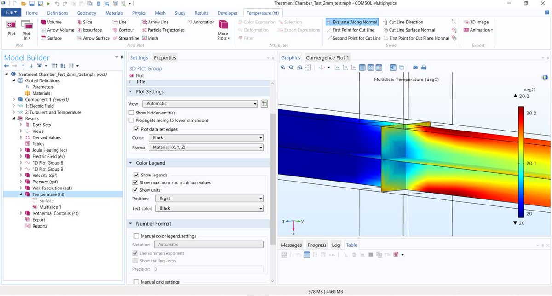552x296 pixels.
Task: Open the Color Black dropdown
Action: click(x=206, y=137)
